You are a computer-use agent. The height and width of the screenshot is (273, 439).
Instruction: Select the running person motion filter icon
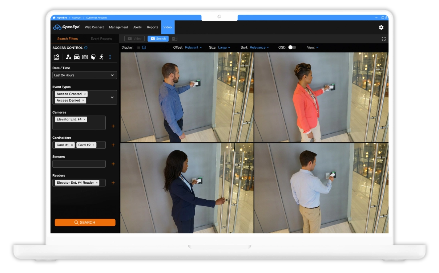click(101, 57)
